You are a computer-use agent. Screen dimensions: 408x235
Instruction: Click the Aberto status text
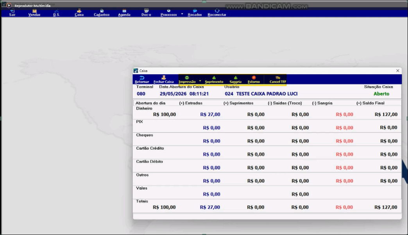coord(381,94)
